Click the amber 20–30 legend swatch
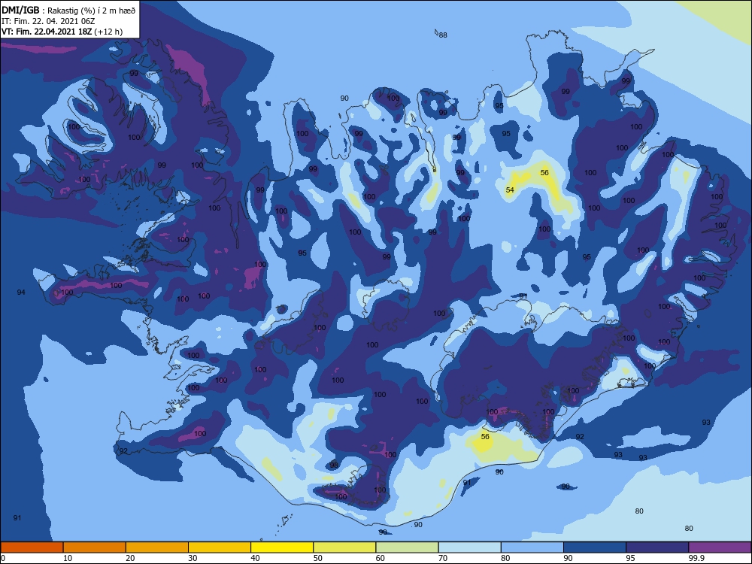This screenshot has width=752, height=564. pyautogui.click(x=157, y=547)
